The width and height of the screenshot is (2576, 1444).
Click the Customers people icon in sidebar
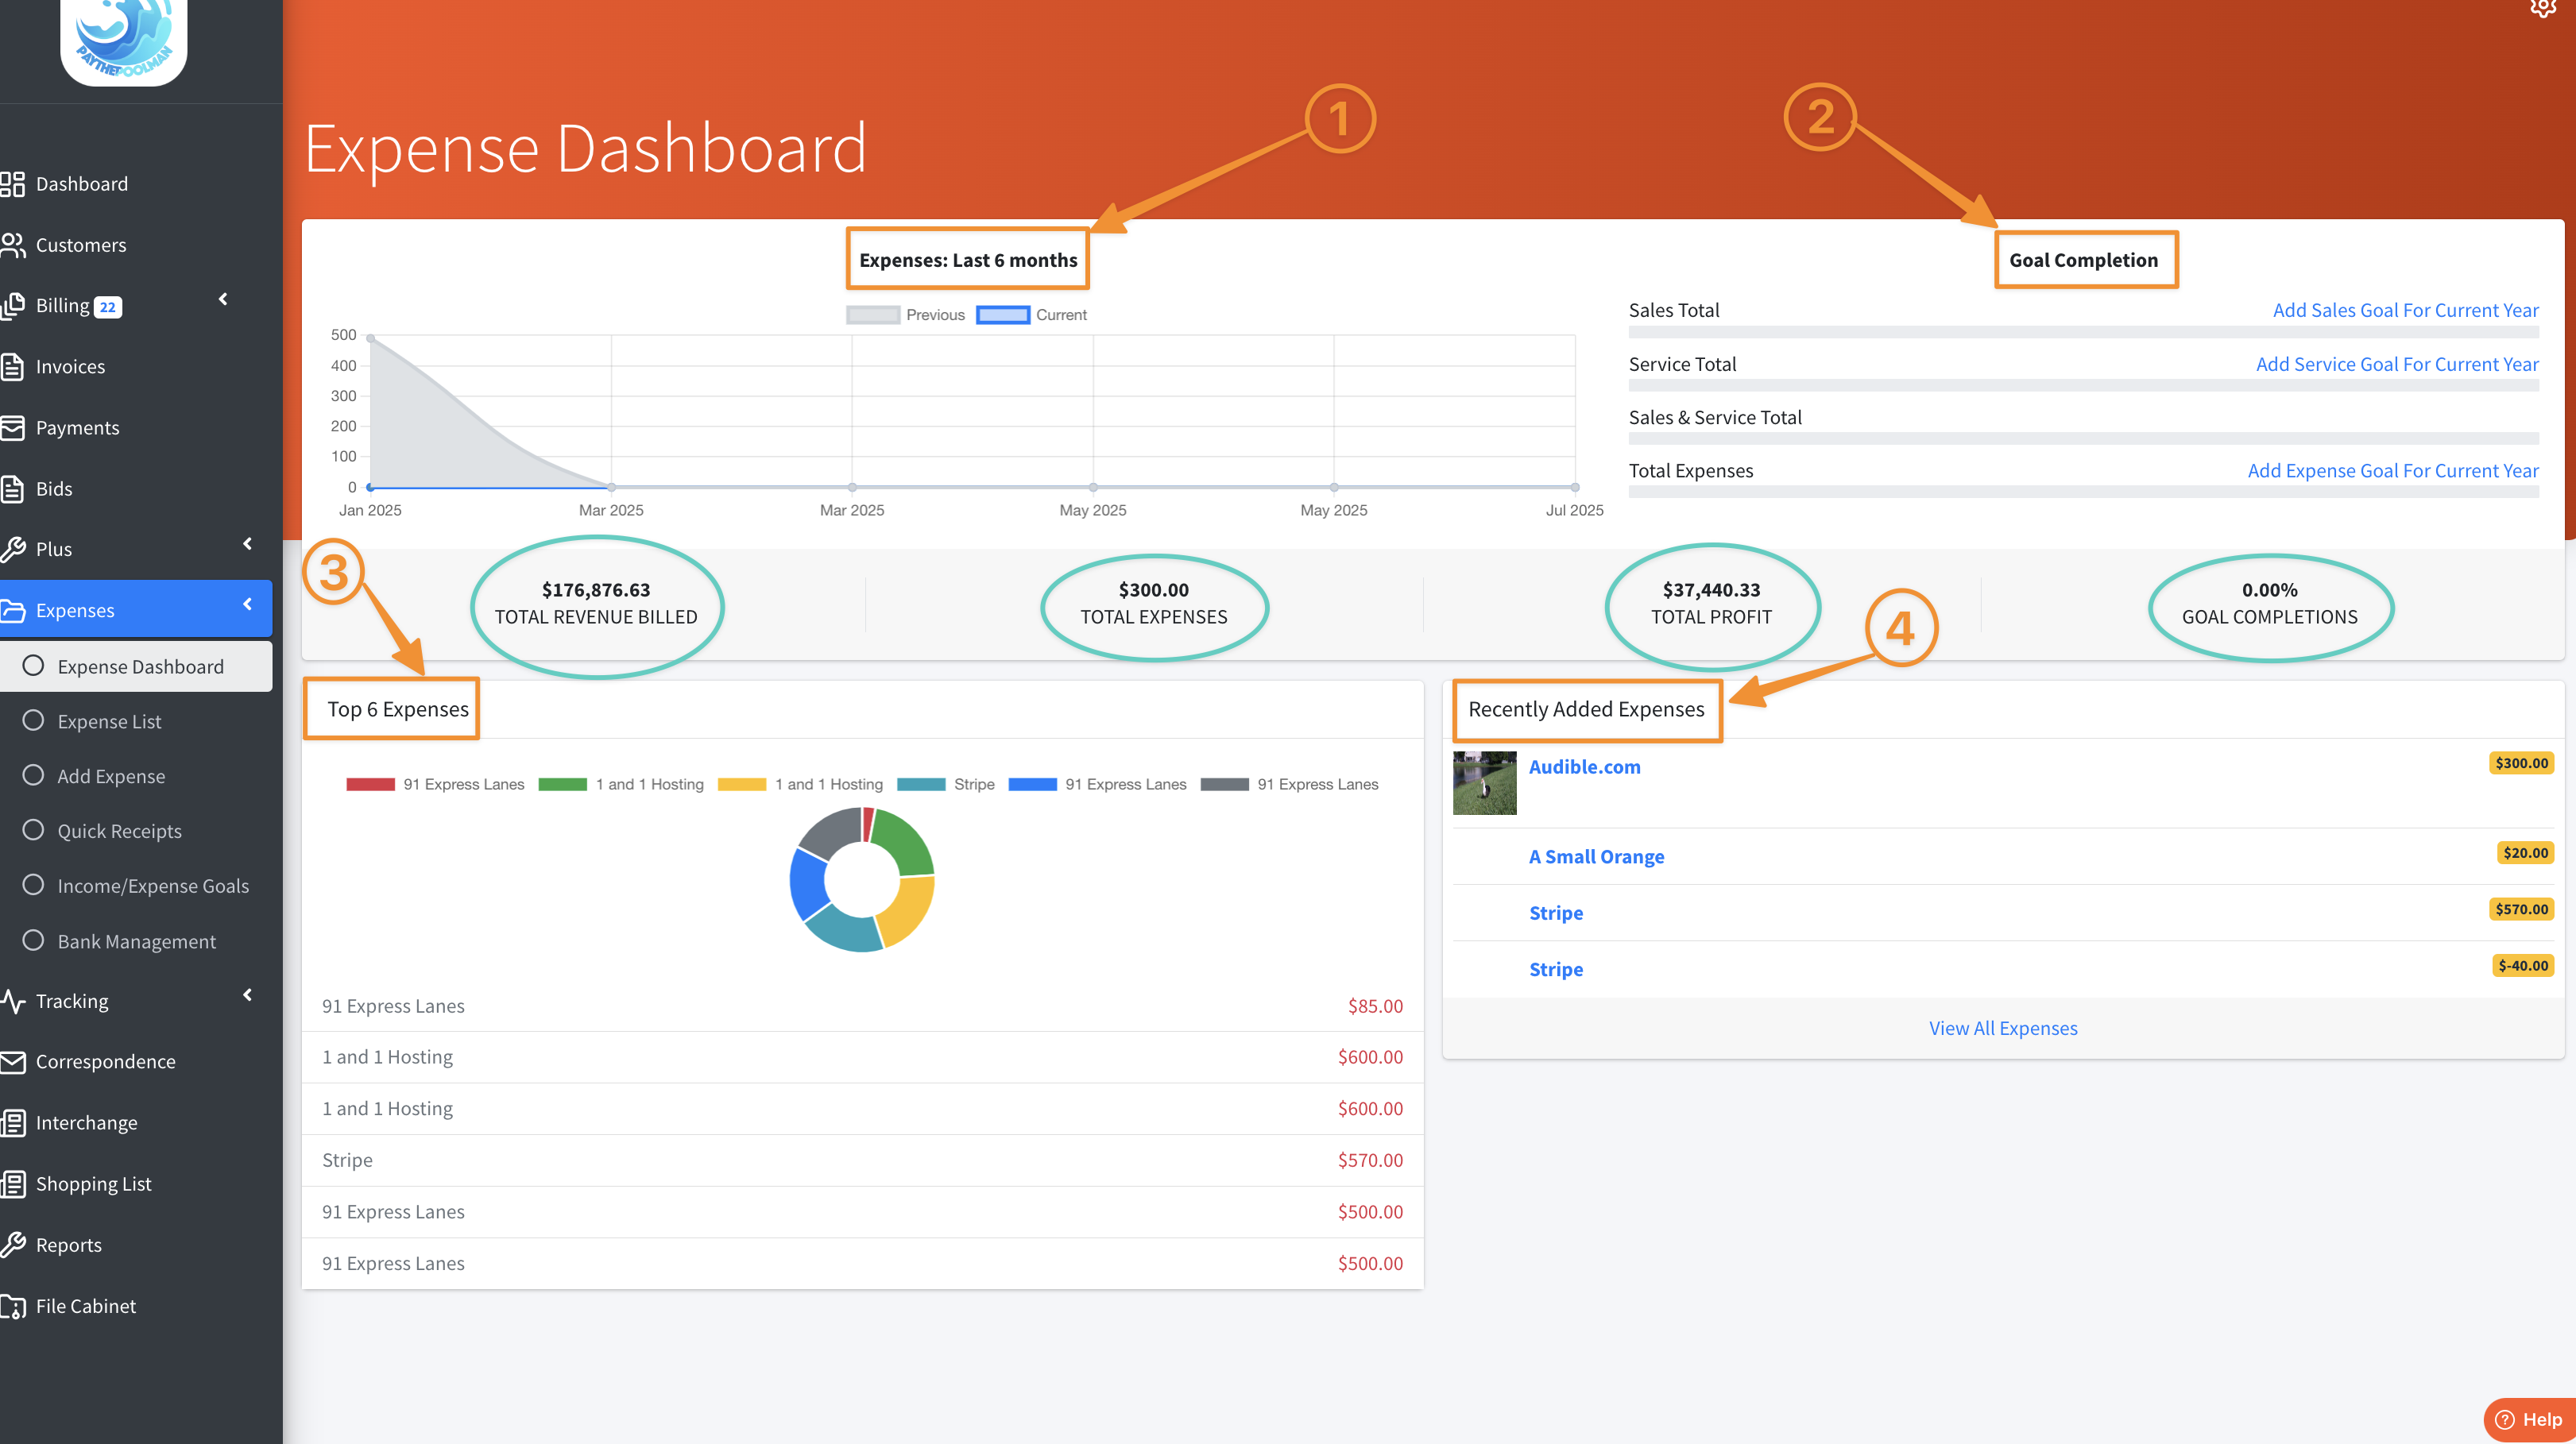point(12,245)
